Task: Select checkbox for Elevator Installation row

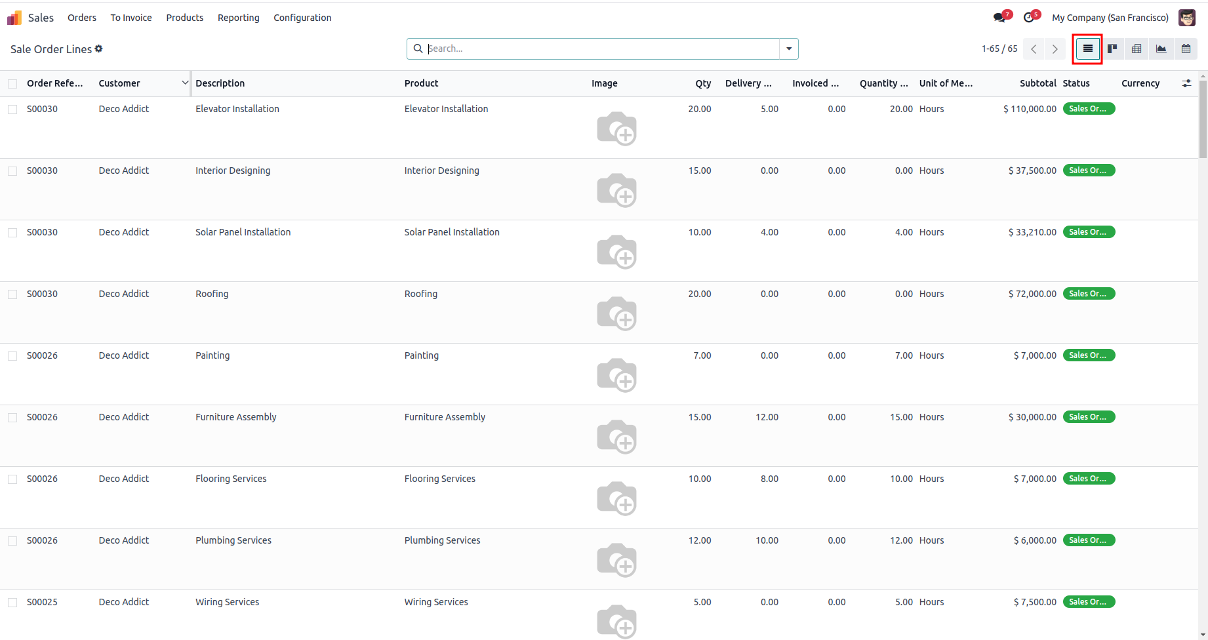Action: (12, 110)
